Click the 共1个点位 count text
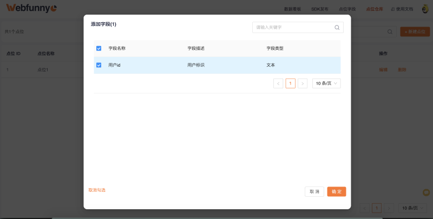 (x=14, y=31)
